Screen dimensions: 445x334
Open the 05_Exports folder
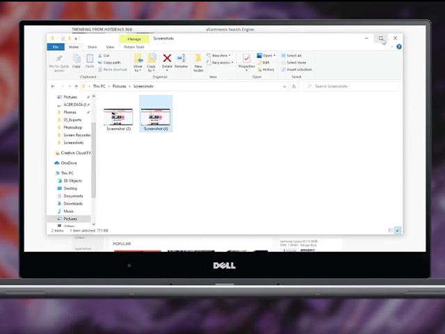(x=72, y=120)
